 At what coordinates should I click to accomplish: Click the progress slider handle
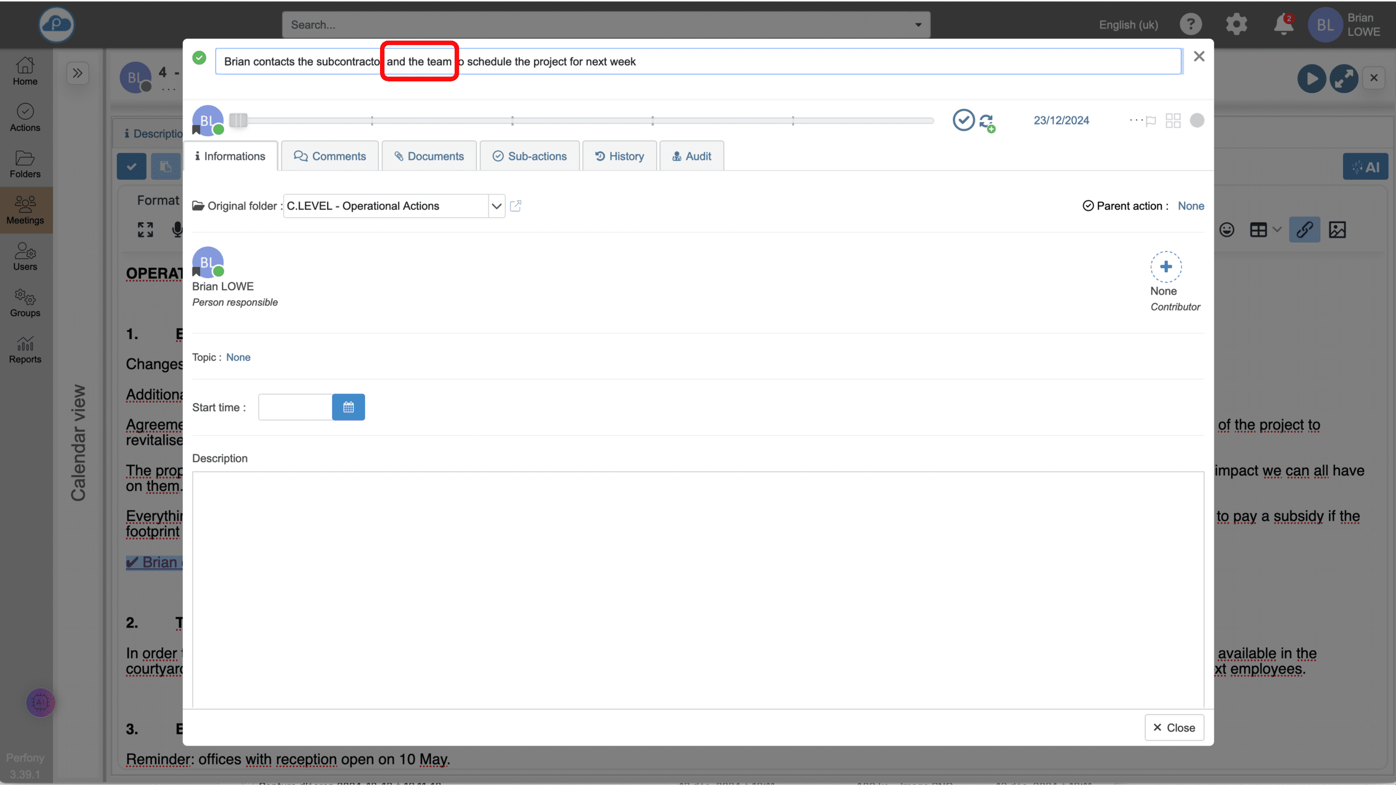click(x=238, y=120)
